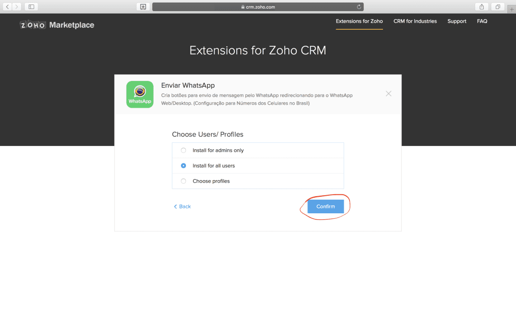Viewport: 516px width, 322px height.
Task: Close the Enviar WhatsApp install dialog
Action: 389,94
